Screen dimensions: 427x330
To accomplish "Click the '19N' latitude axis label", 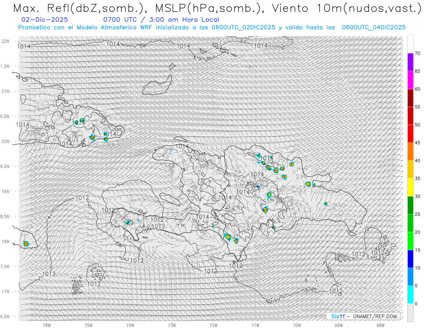I will 5,191.
